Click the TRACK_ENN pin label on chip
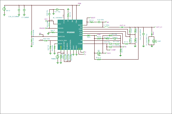Image resolution: width=172 pixels, height=114 pixels. click(62, 40)
